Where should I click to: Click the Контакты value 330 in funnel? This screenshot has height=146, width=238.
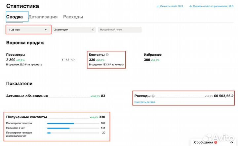click(92, 60)
